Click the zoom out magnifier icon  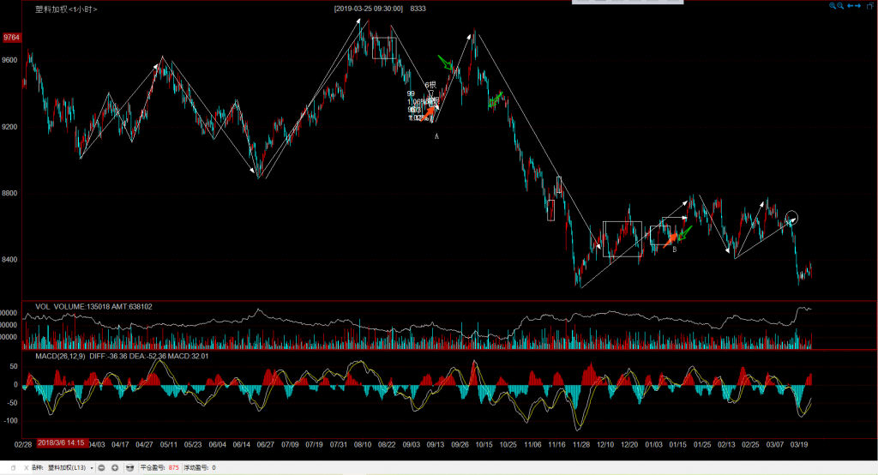(842, 7)
